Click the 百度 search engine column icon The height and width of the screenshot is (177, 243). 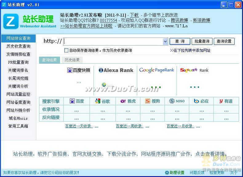[72, 101]
